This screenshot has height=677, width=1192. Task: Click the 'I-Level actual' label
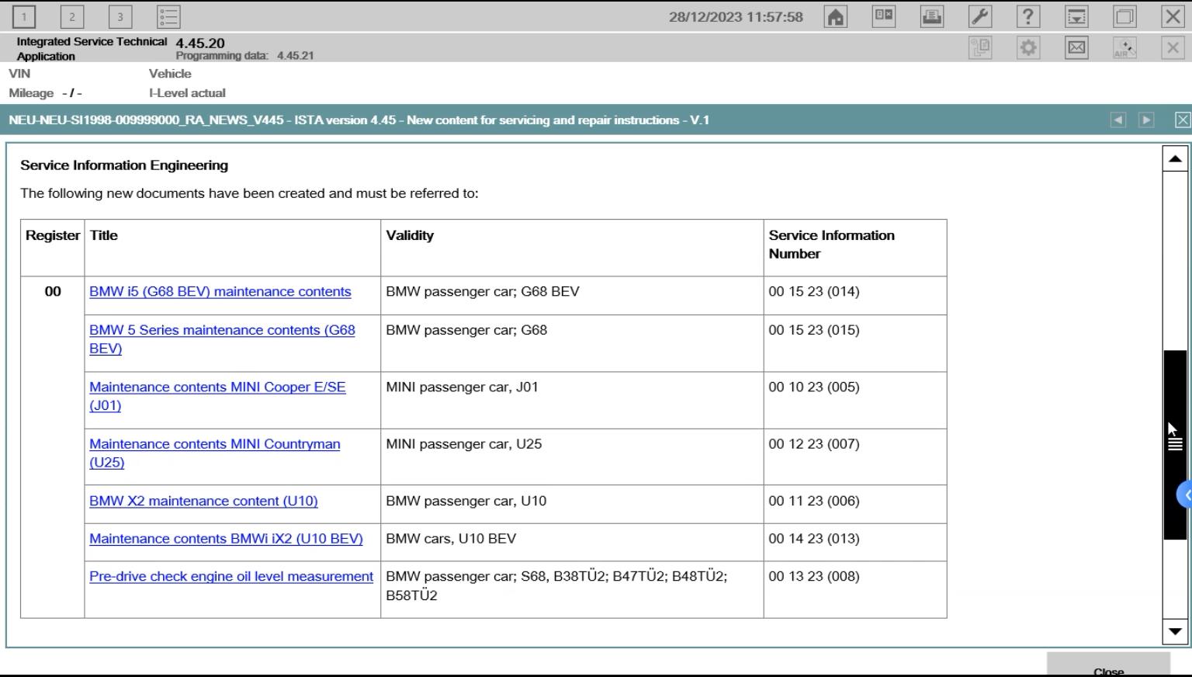pos(187,93)
